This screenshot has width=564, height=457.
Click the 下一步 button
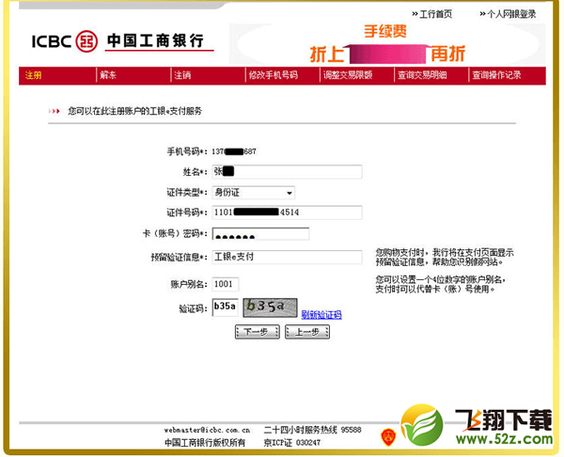258,332
